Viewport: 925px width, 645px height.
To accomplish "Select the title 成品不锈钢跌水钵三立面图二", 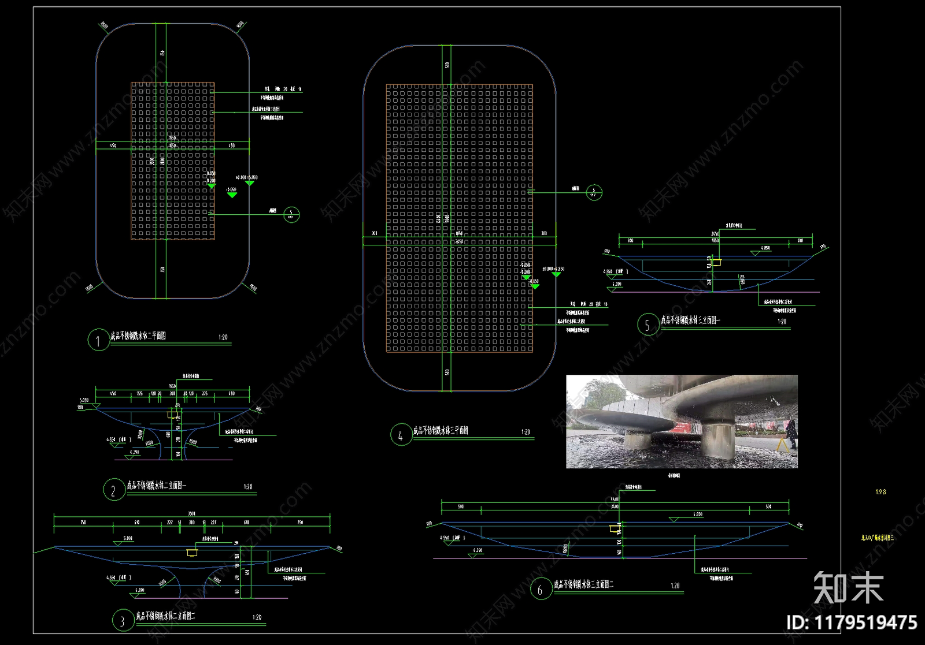I will 584,584.
